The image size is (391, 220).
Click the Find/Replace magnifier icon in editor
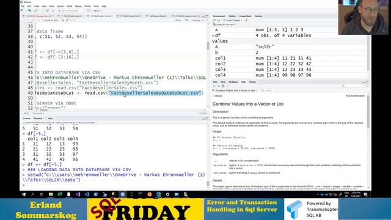click(62, 20)
